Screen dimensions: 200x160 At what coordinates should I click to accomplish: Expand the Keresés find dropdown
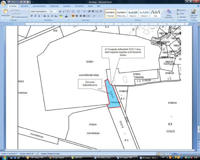click(187, 10)
